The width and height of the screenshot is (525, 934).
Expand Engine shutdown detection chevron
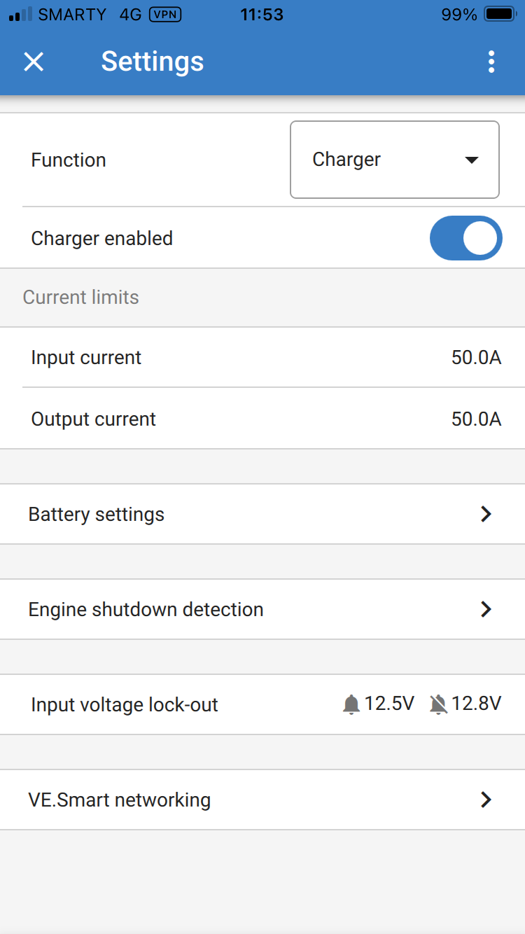pos(486,609)
